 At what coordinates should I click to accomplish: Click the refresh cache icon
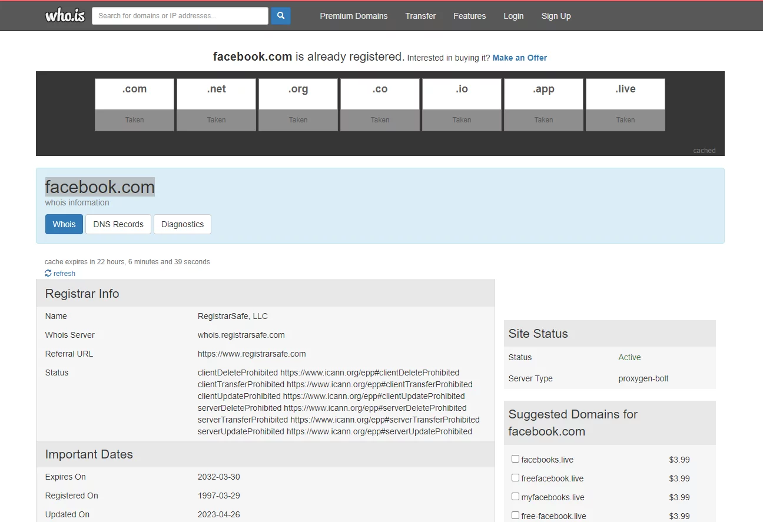[48, 273]
